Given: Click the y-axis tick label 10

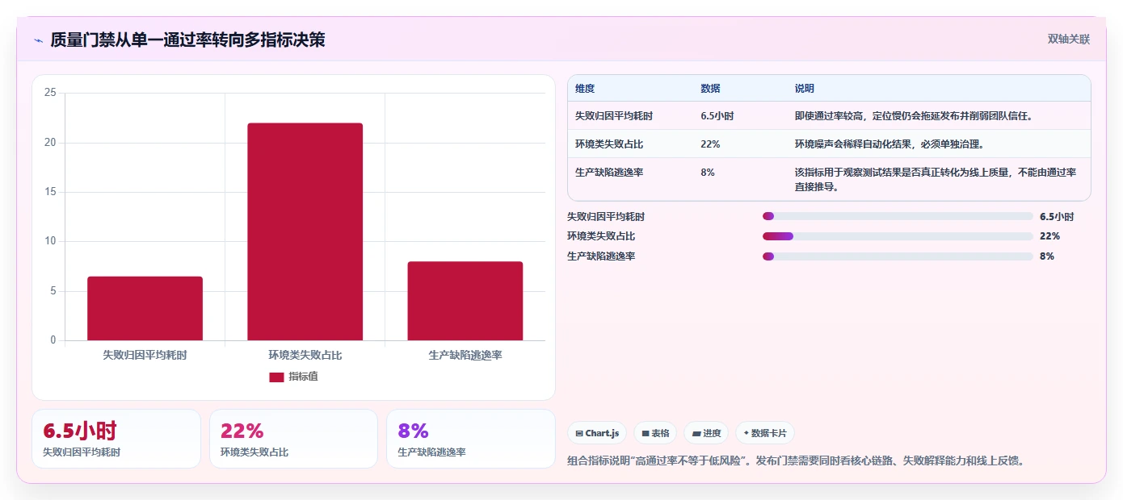Looking at the screenshot, I should coord(50,241).
